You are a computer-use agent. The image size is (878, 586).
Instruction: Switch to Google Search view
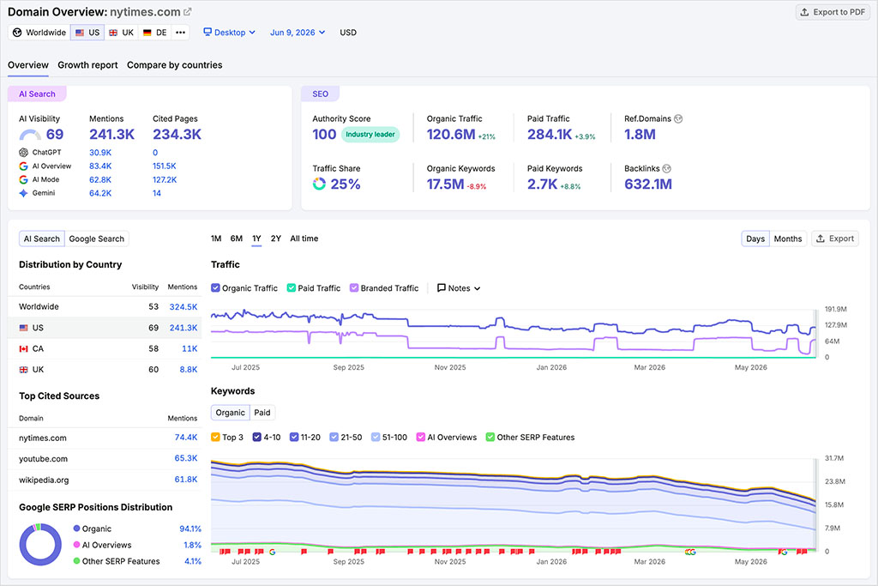click(96, 239)
